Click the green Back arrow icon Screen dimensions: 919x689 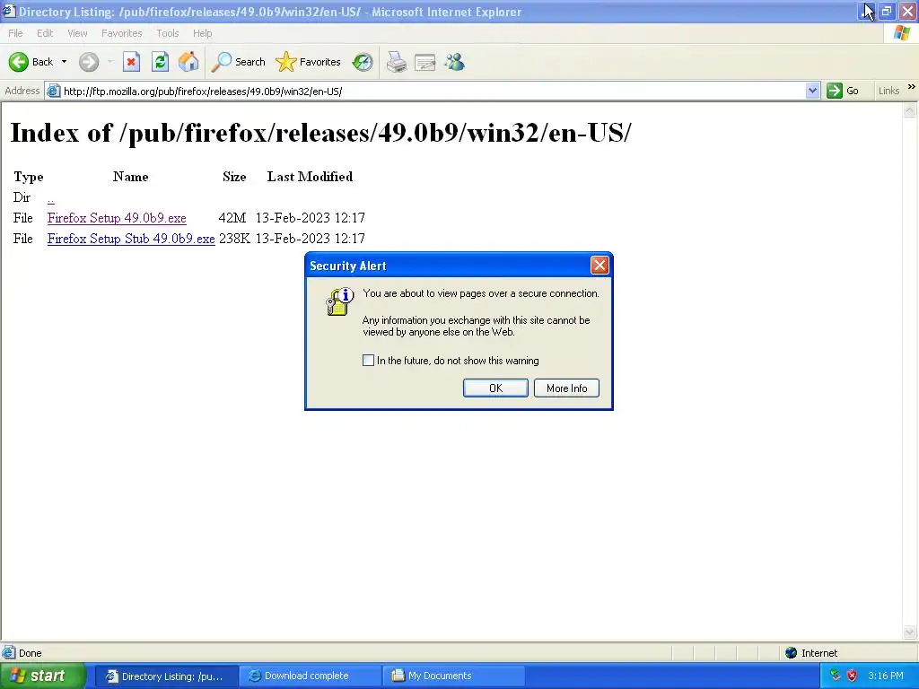19,62
